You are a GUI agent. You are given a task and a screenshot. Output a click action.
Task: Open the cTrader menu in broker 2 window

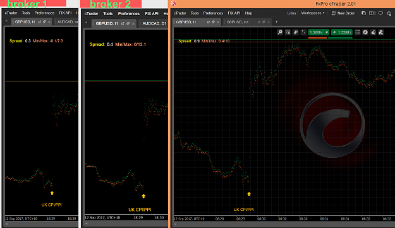tap(91, 14)
